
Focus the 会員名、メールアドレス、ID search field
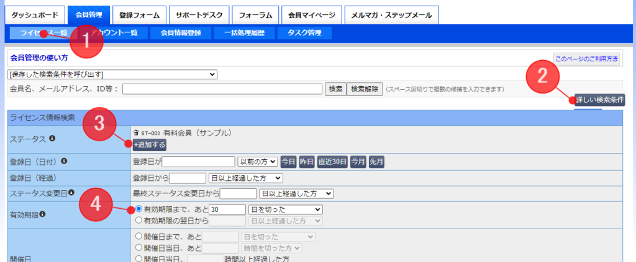point(222,89)
